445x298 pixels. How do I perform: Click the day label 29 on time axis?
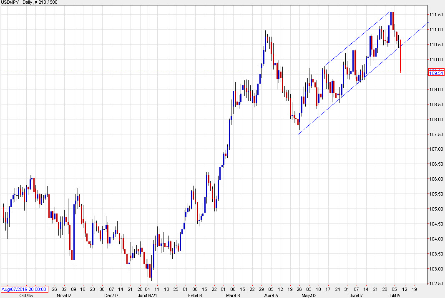point(261,289)
